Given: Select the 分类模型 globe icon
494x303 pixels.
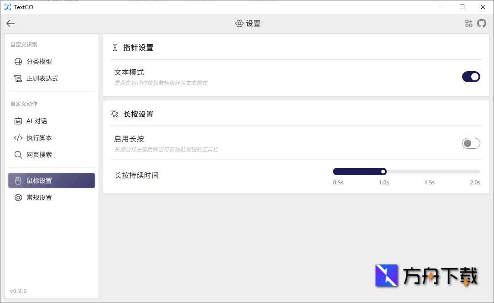Looking at the screenshot, I should 17,62.
